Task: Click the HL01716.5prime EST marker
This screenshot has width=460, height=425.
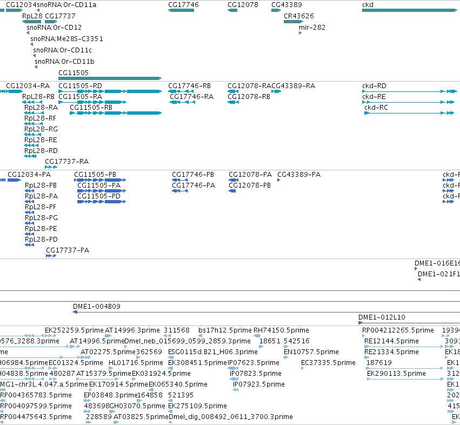Action: pos(111,368)
